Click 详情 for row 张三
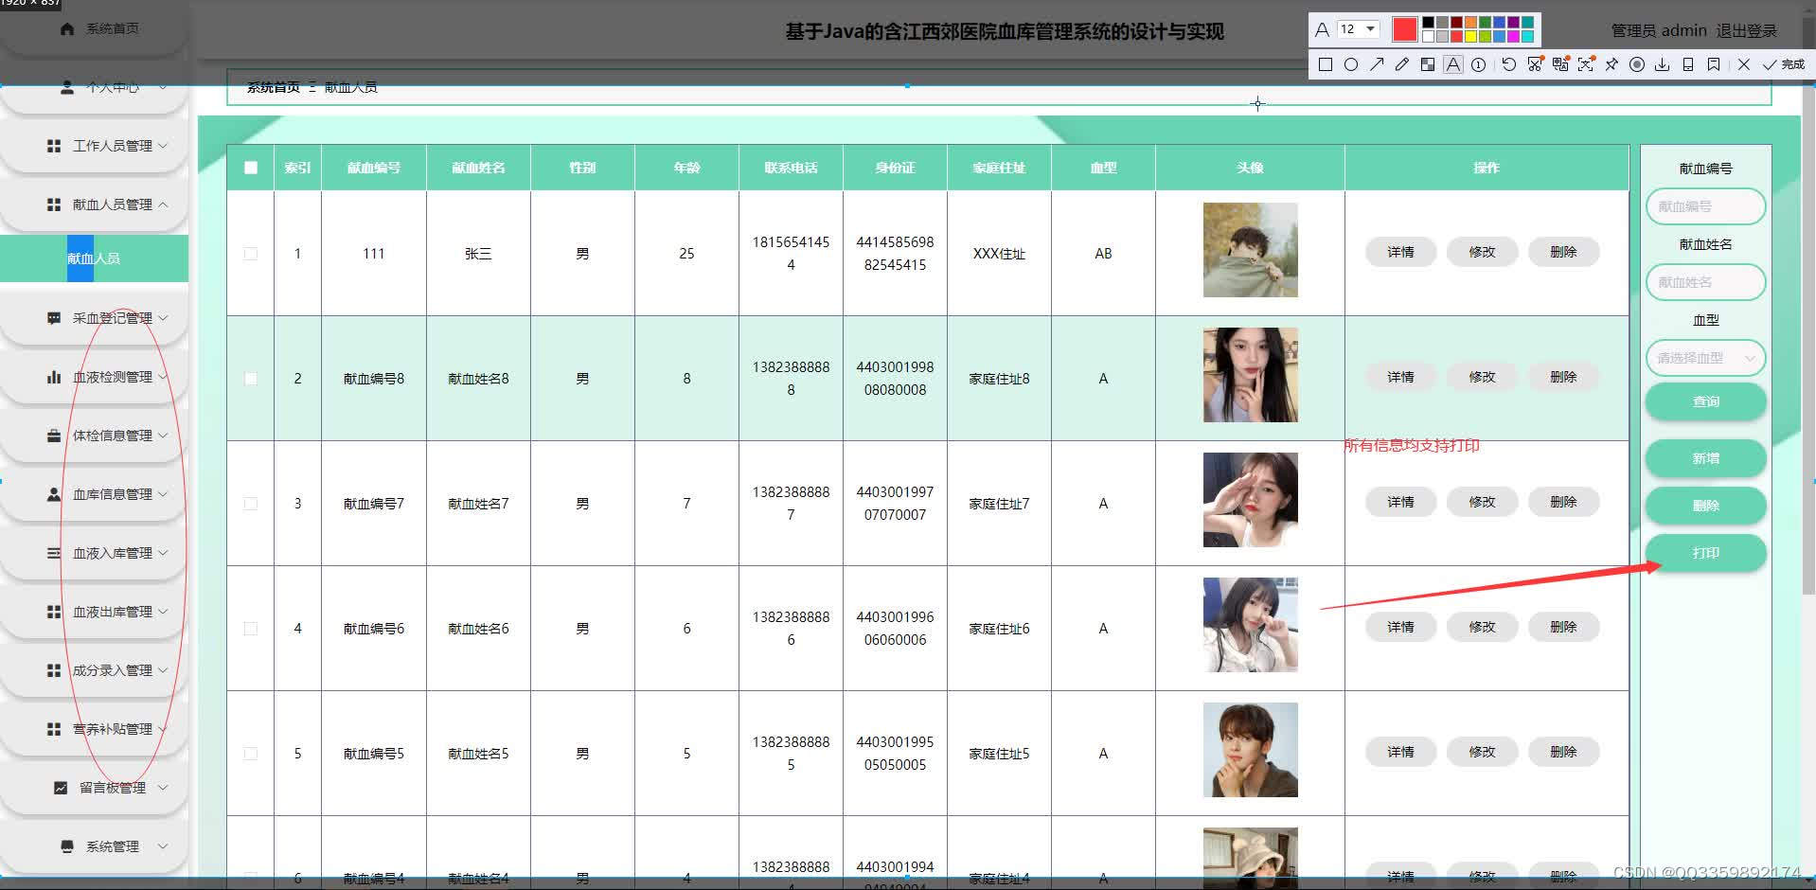1816x890 pixels. 1400,252
